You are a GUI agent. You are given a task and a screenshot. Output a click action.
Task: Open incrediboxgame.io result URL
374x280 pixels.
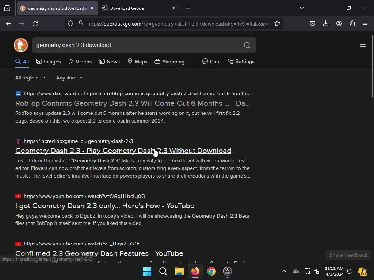pyautogui.click(x=78, y=141)
